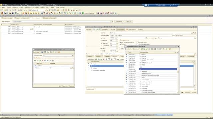Switch to the Обновление товаров tab
Viewport: 213px width, 119px height.
pos(49,18)
